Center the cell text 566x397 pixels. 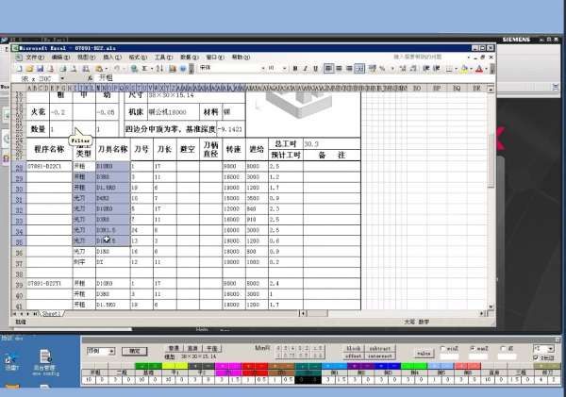point(339,68)
